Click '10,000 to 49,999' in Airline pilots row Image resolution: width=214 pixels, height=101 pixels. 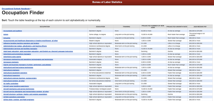point(147,100)
